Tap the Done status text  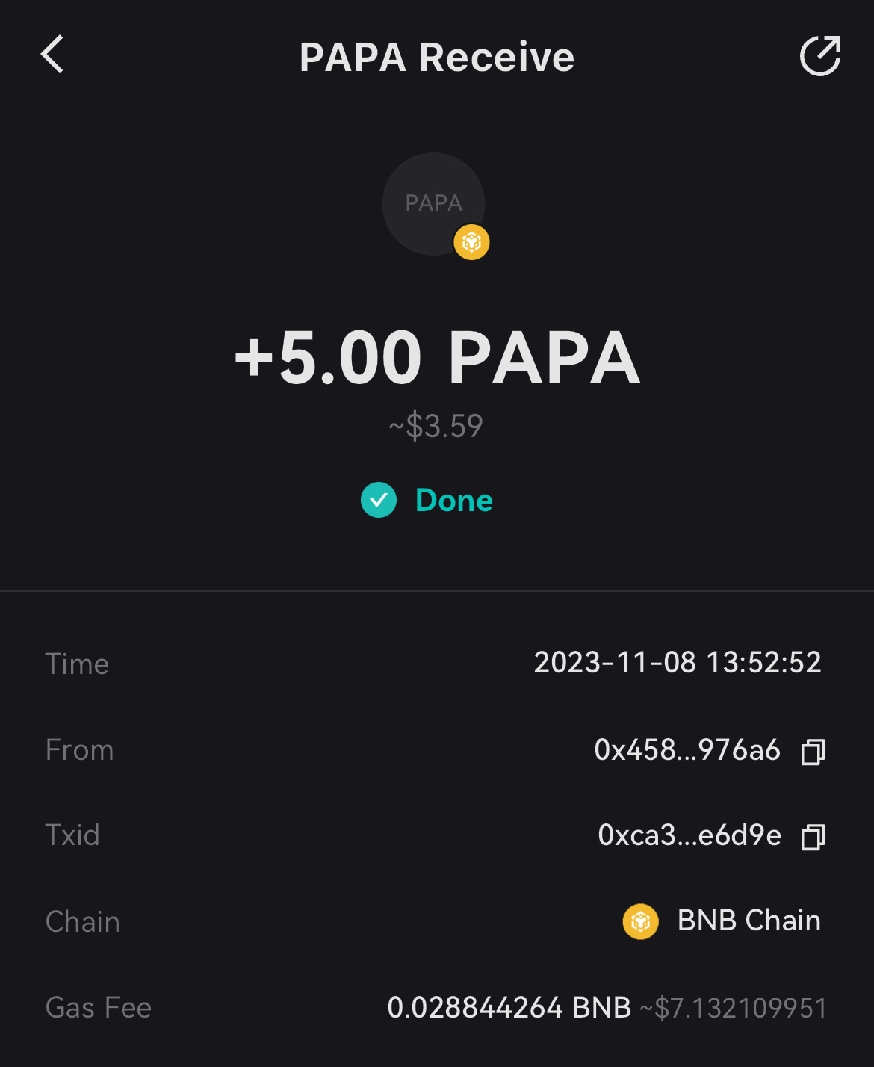(x=454, y=500)
